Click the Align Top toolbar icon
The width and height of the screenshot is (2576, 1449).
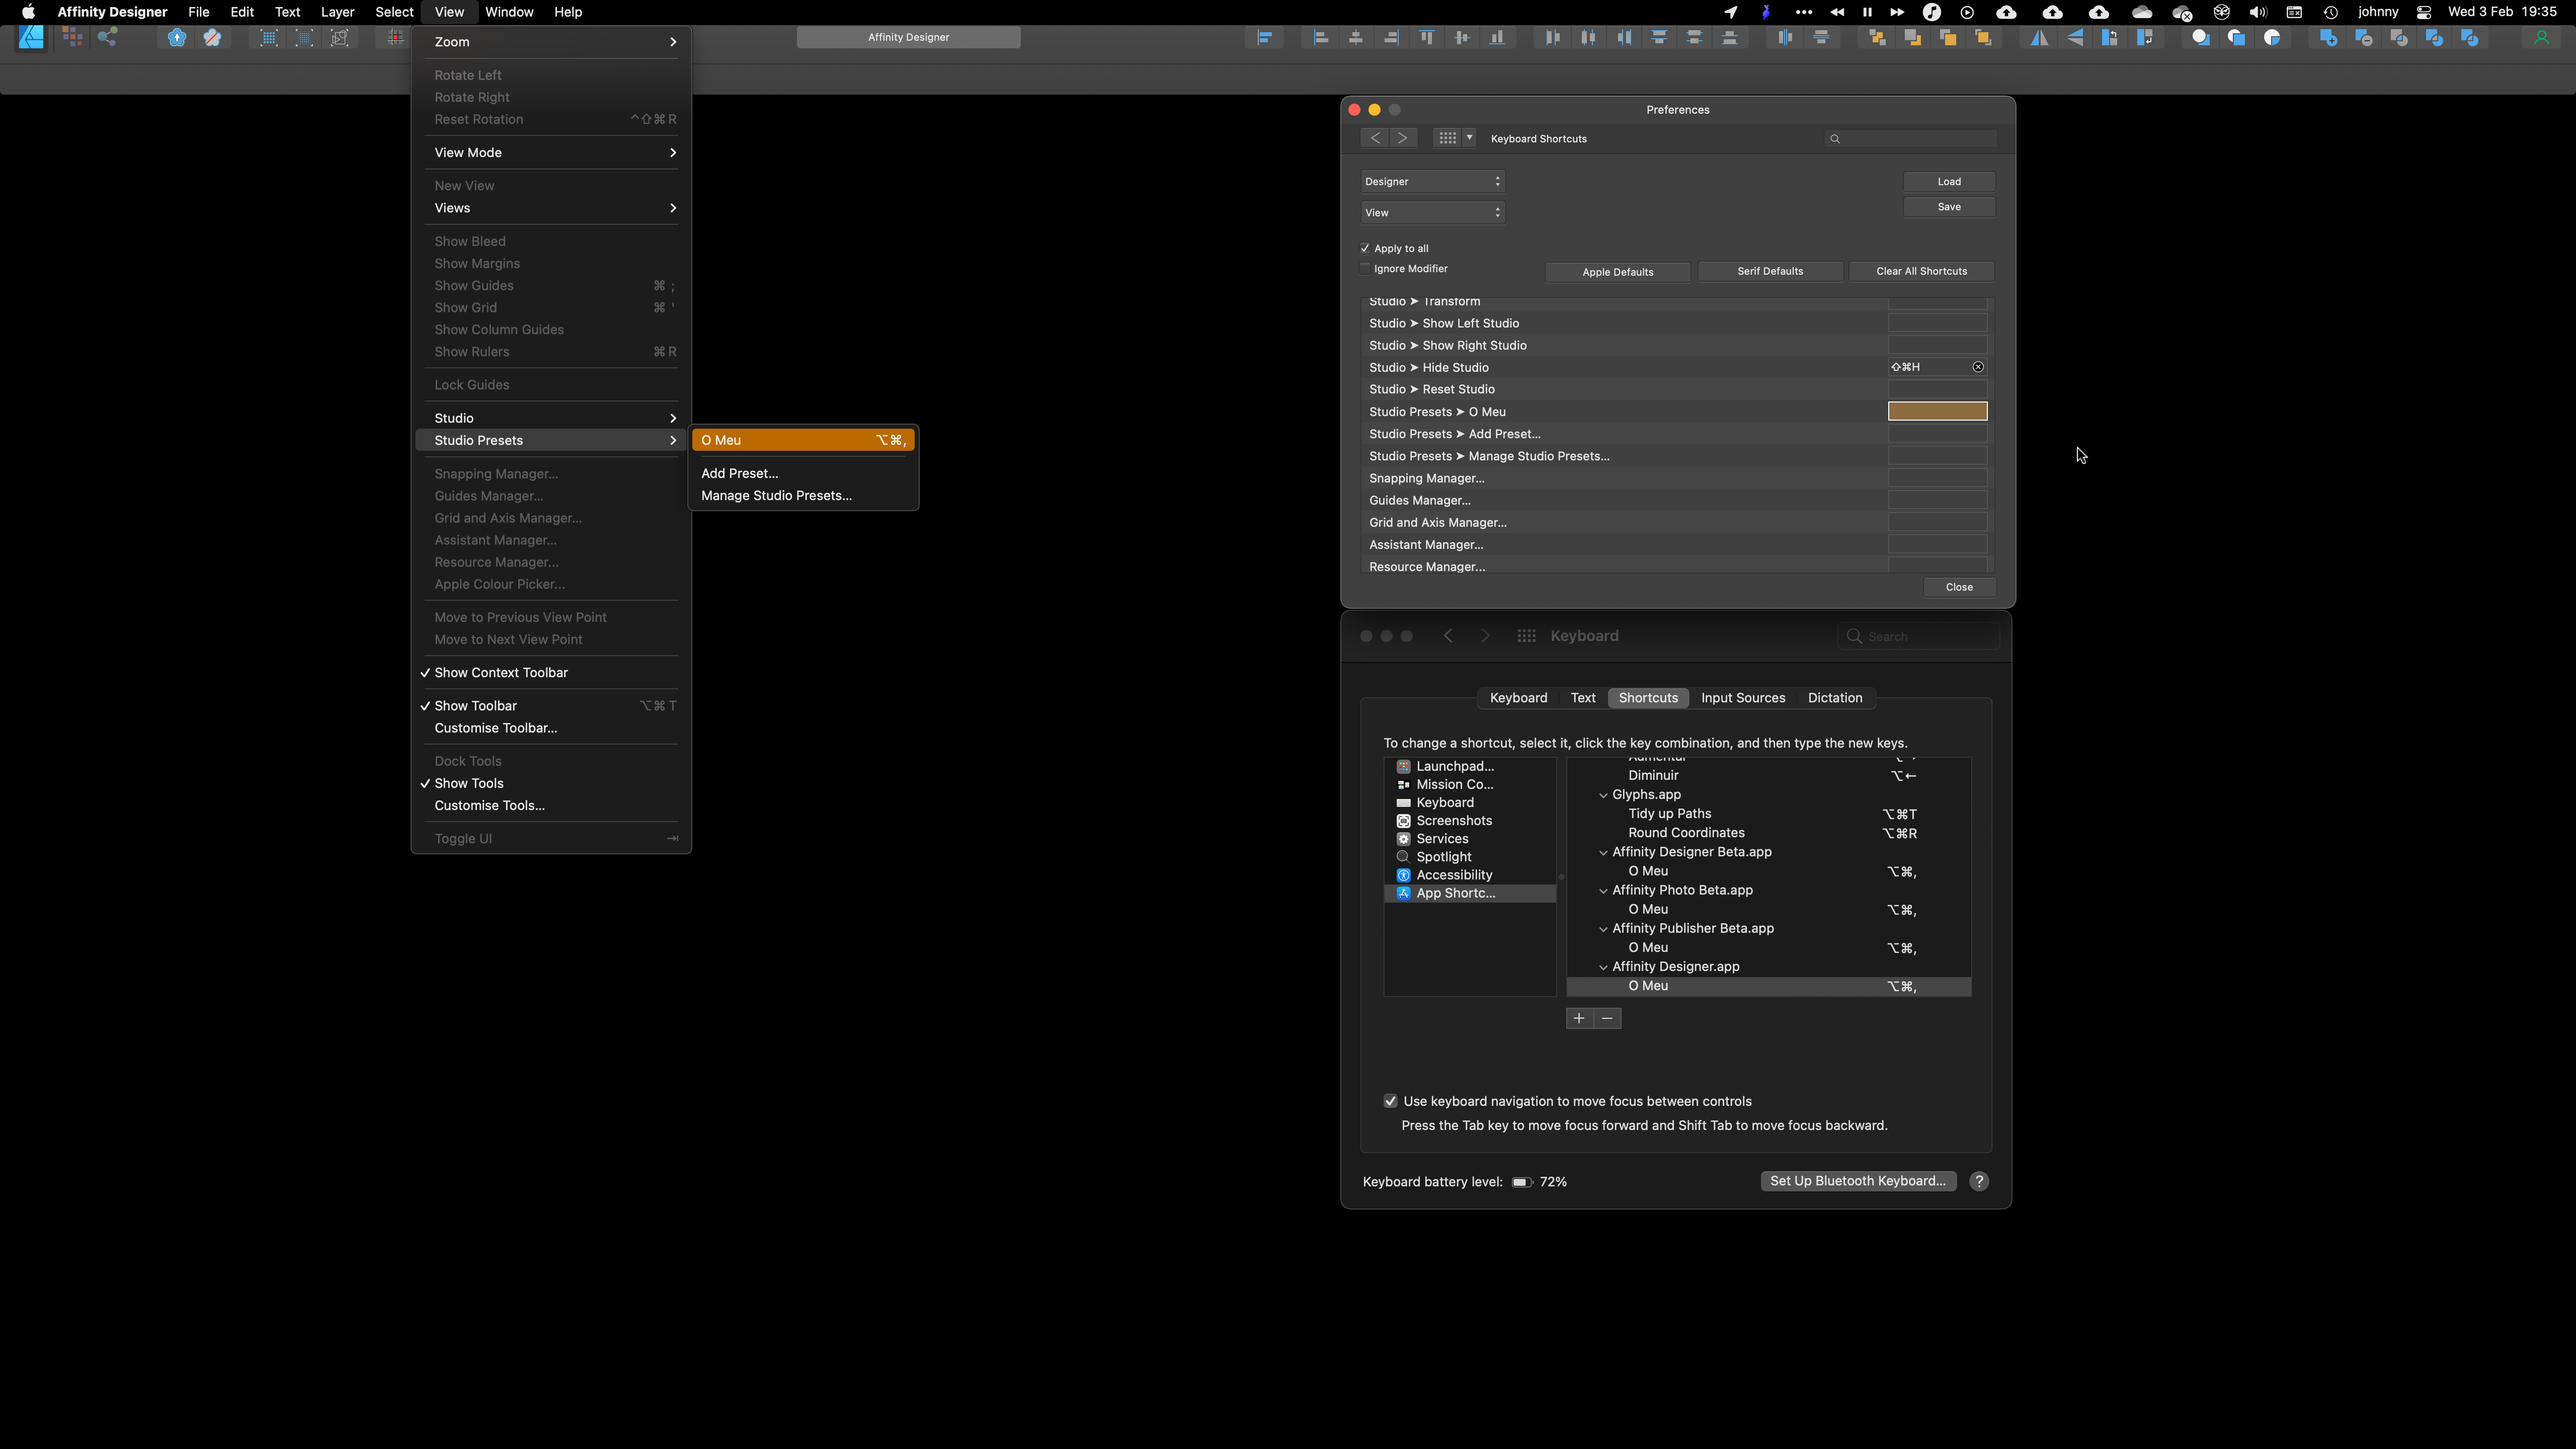1427,38
